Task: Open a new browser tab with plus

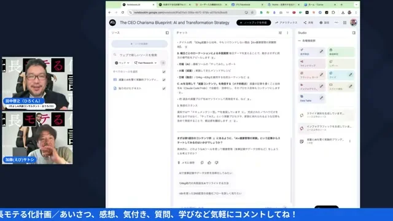Action: (x=341, y=4)
